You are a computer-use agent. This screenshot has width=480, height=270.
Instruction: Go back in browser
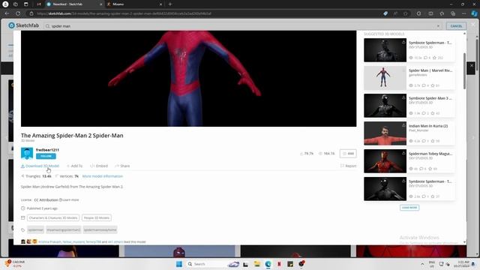(x=7, y=13)
